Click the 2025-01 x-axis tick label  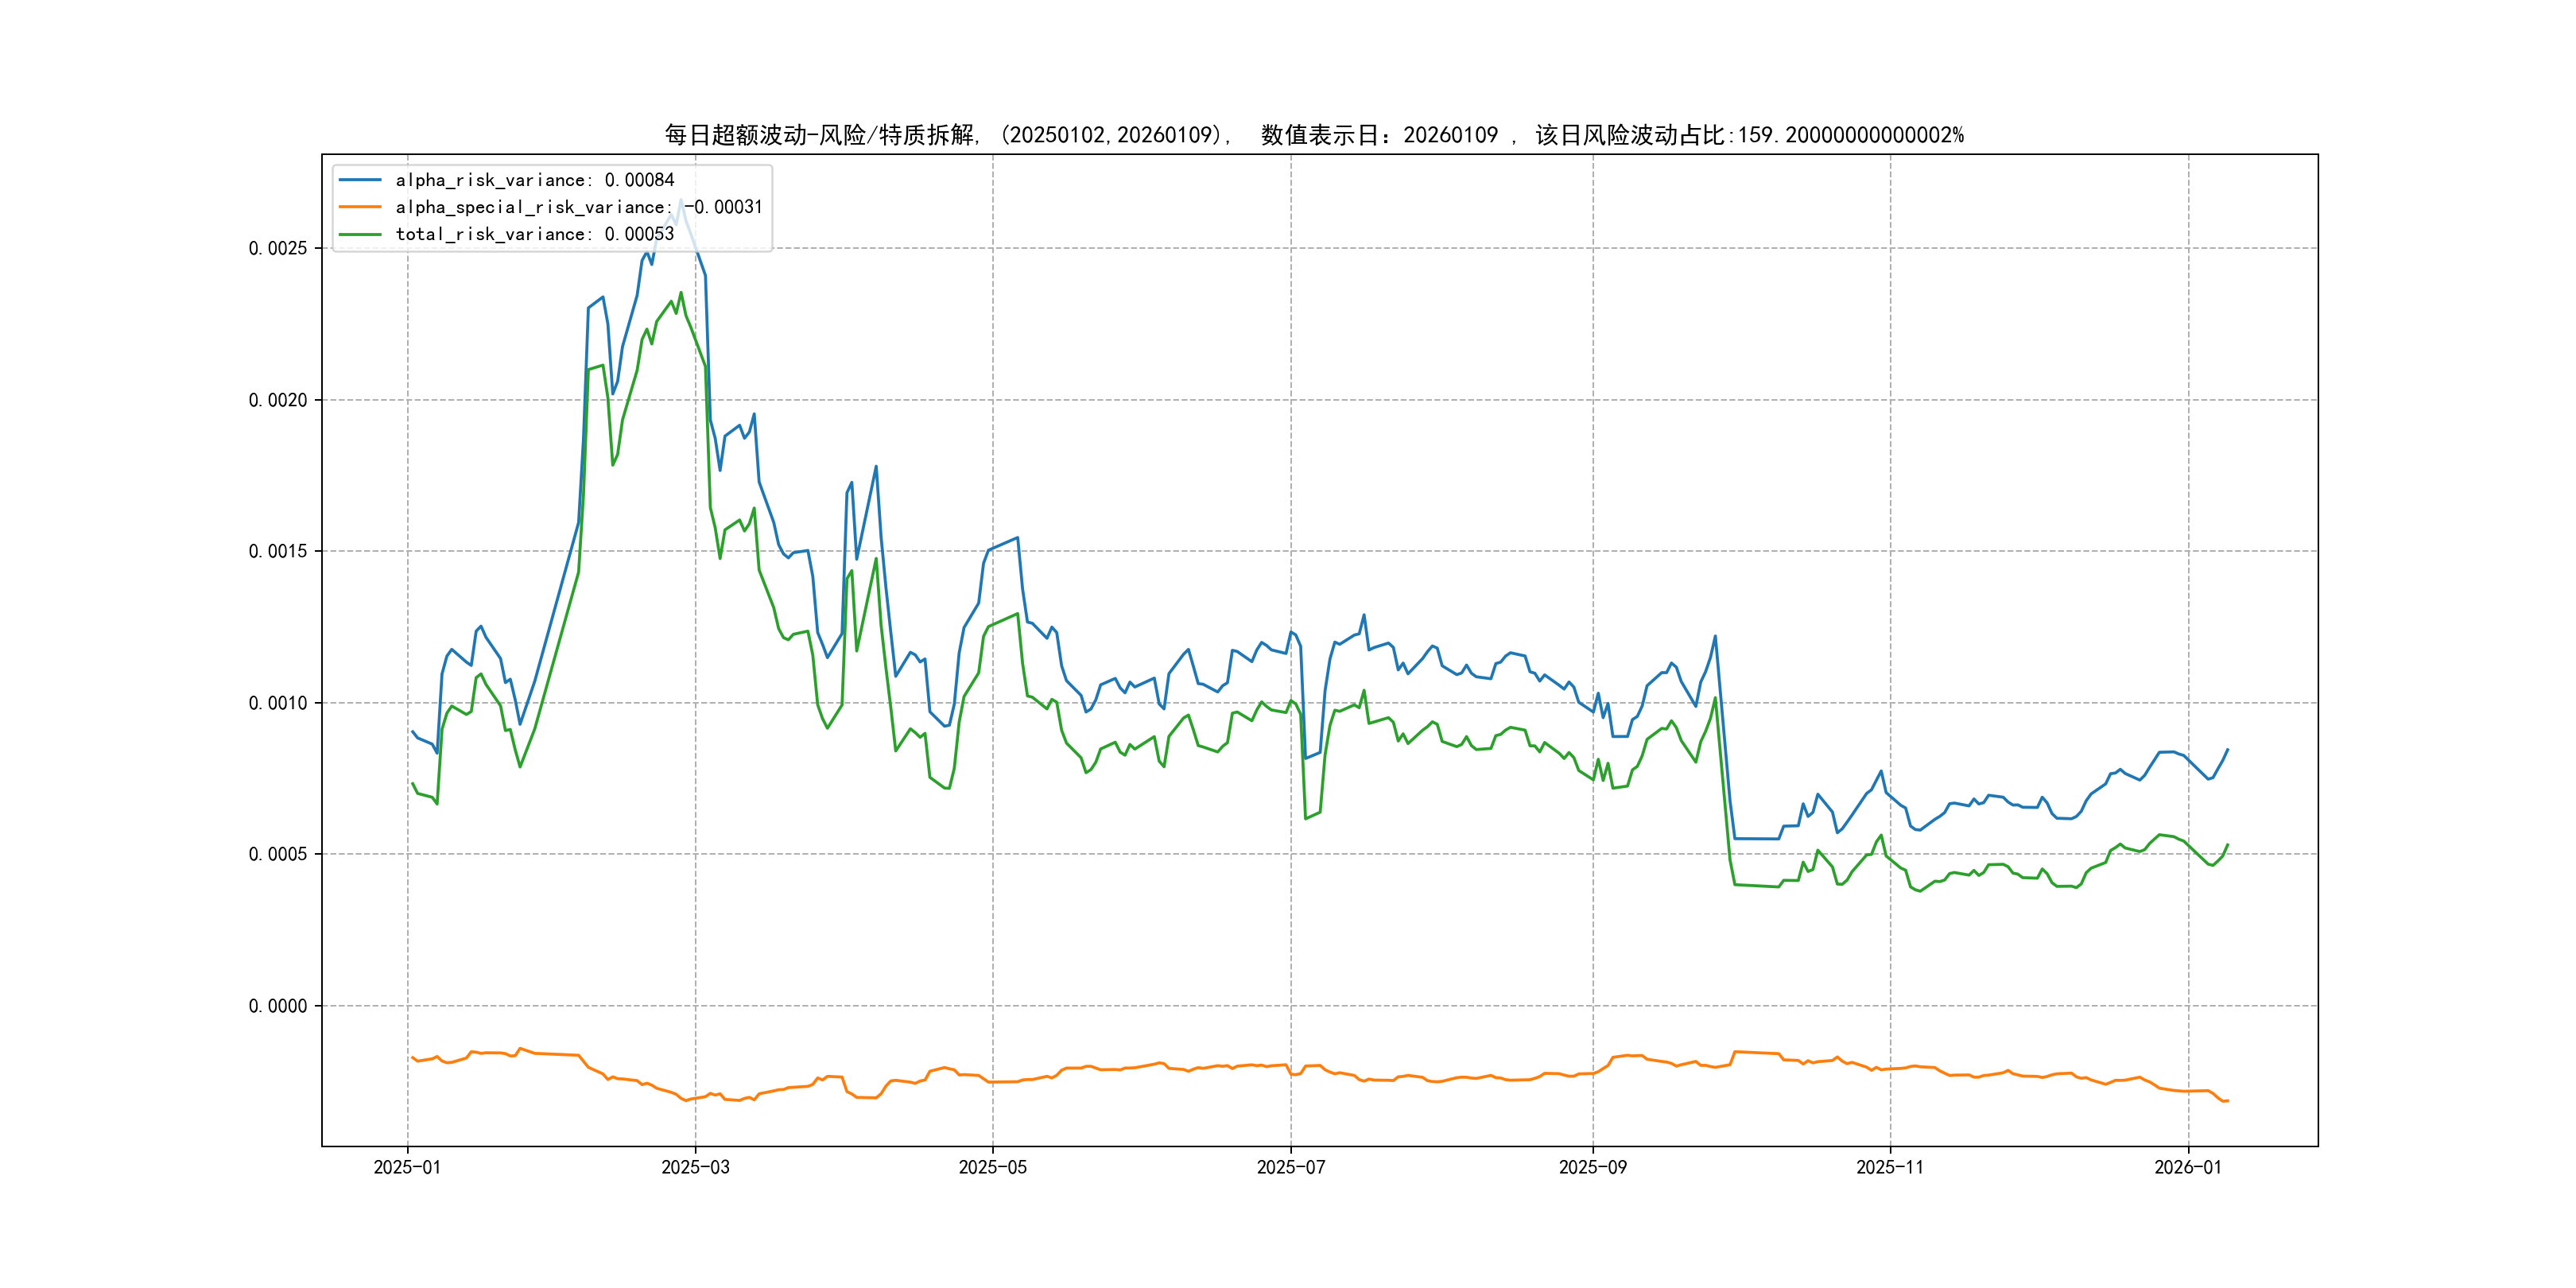(x=407, y=1167)
